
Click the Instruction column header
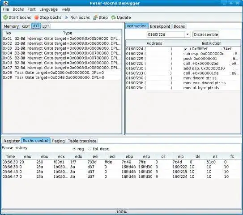(x=212, y=43)
